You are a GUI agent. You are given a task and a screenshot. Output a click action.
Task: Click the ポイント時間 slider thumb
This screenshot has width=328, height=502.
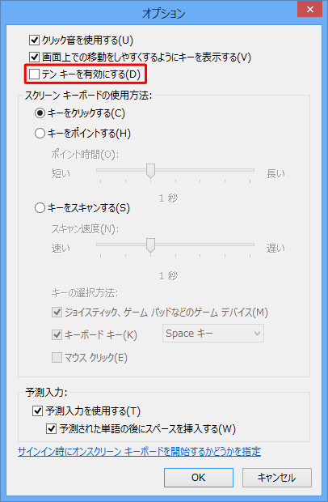150,171
